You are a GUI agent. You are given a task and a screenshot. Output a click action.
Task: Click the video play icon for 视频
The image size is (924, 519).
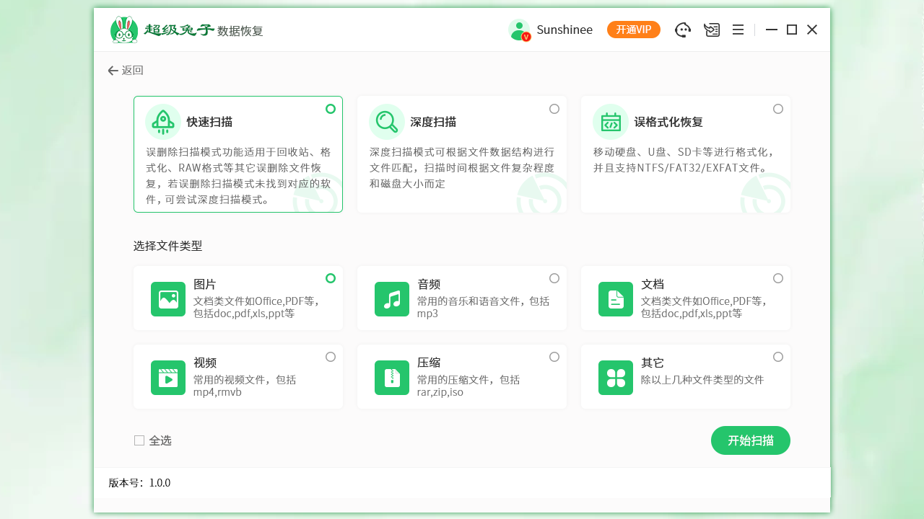tap(167, 376)
